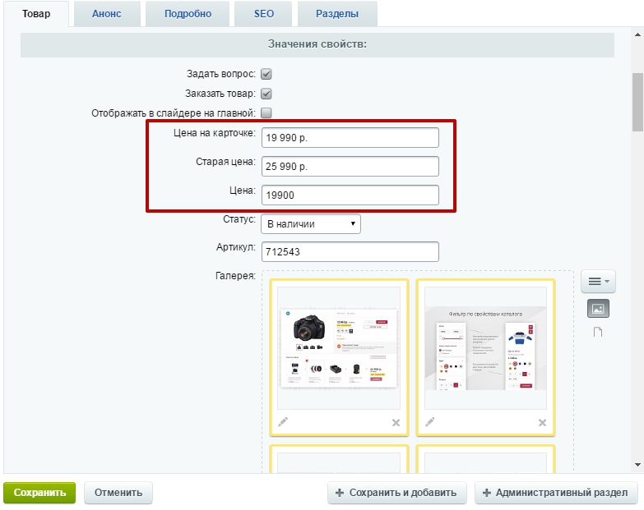Screen dimensions: 644x510
Task: Click Сохранить и добавить button
Action: click(396, 493)
